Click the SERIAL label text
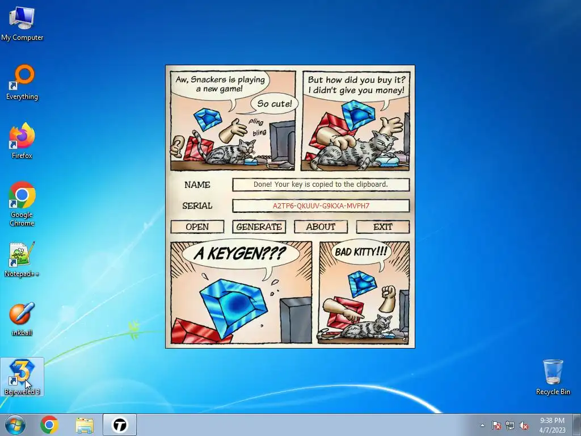The height and width of the screenshot is (436, 581). click(x=197, y=206)
